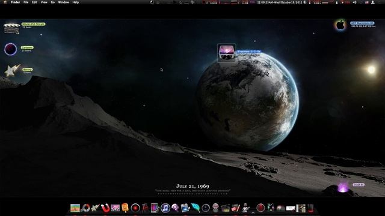Open the Finder menu
The width and height of the screenshot is (385, 216).
pos(15,2)
